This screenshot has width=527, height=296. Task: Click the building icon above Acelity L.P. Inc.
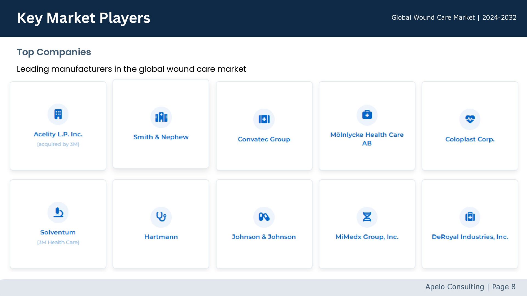[58, 114]
